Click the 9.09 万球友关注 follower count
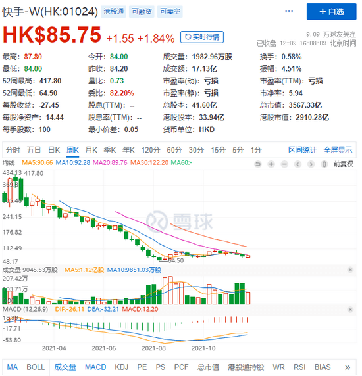The width and height of the screenshot is (362, 376). 331,35
